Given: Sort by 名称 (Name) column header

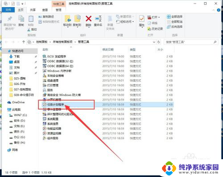Looking at the screenshot, I should coord(45,49).
